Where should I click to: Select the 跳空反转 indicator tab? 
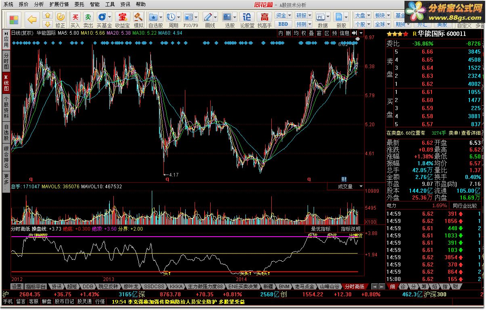click(108, 287)
